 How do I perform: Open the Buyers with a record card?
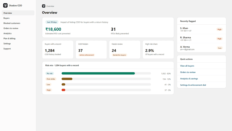click(x=58, y=49)
